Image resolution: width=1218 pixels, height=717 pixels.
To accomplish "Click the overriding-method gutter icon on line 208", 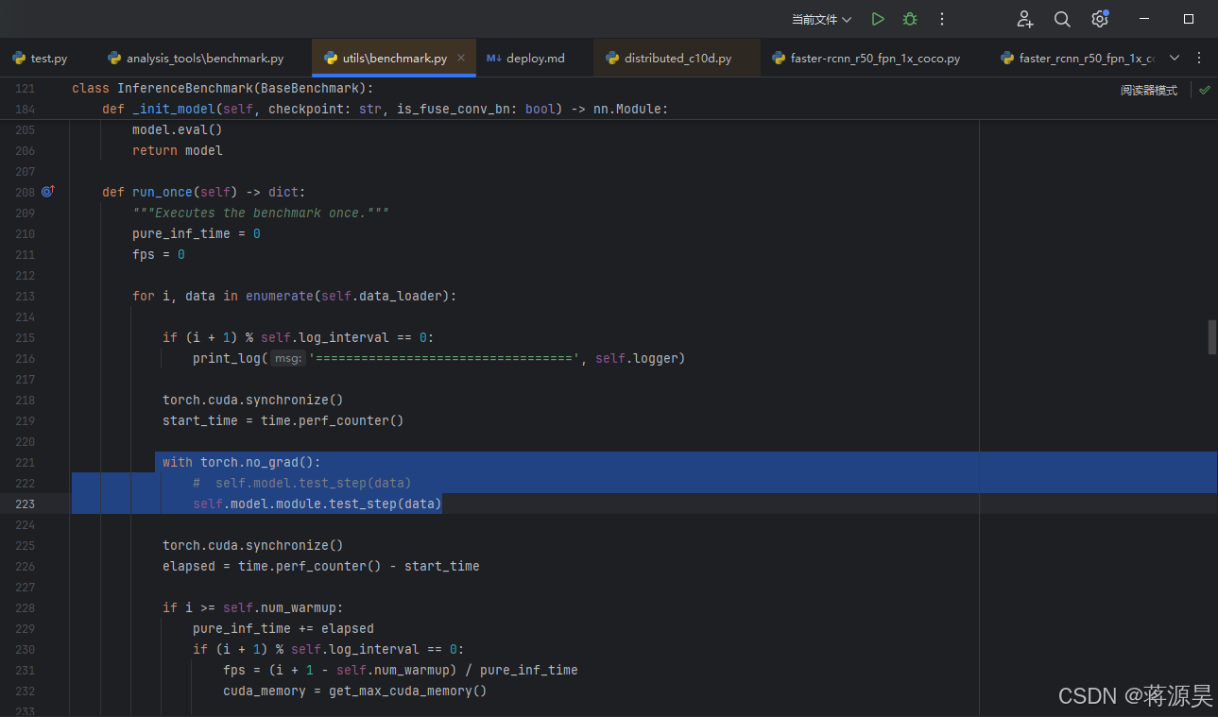I will point(47,191).
